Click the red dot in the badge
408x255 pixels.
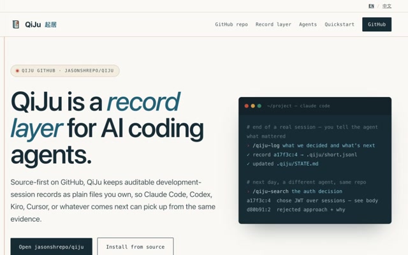pos(17,71)
